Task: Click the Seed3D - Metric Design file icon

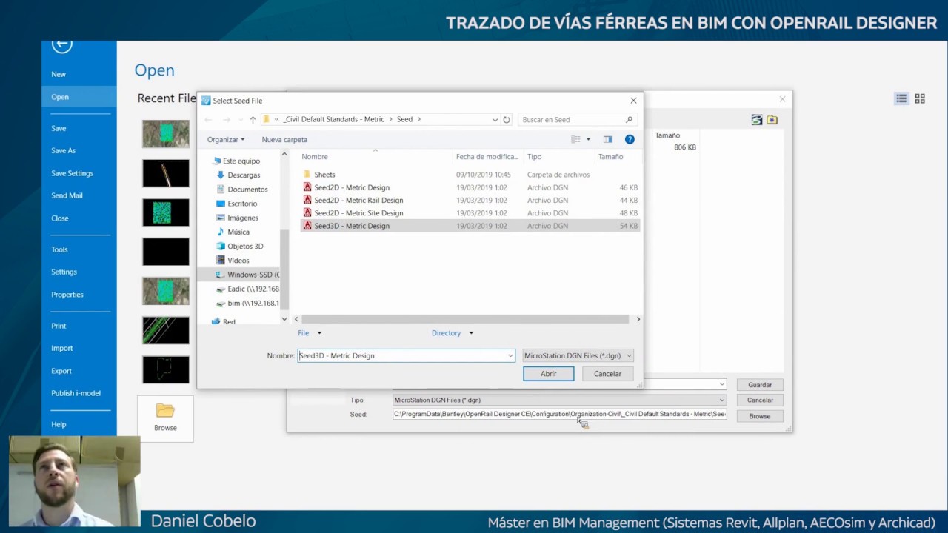Action: (307, 226)
